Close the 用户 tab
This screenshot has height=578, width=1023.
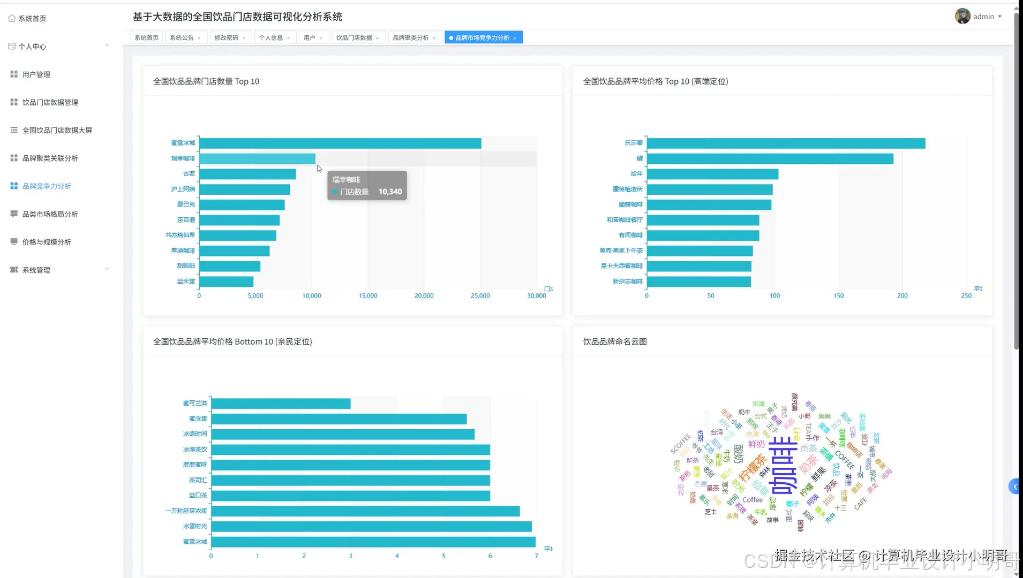(321, 38)
